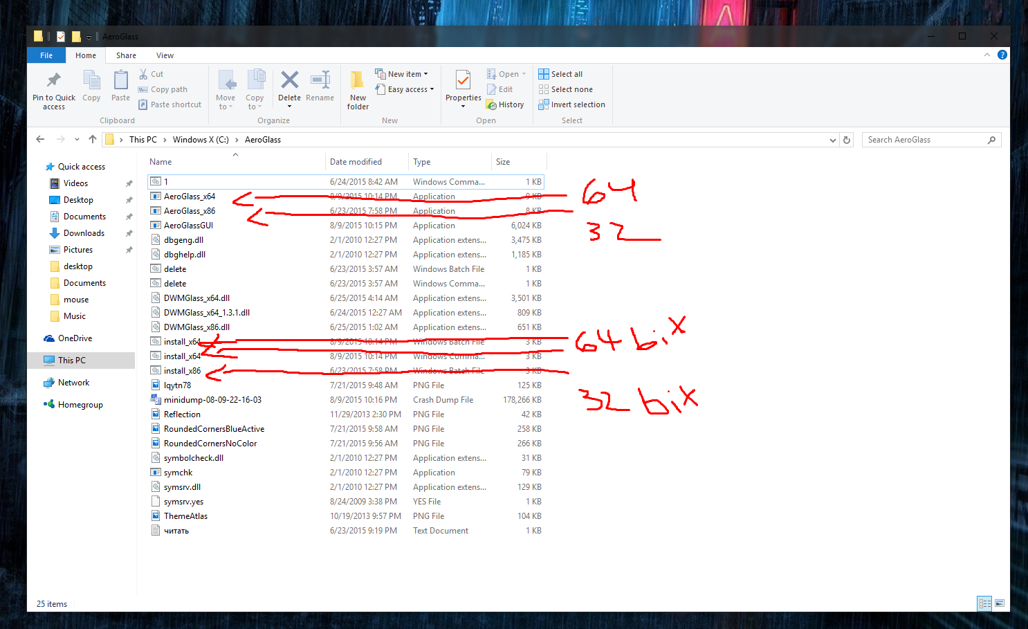
Task: Switch to the View ribbon tab
Action: (x=165, y=55)
